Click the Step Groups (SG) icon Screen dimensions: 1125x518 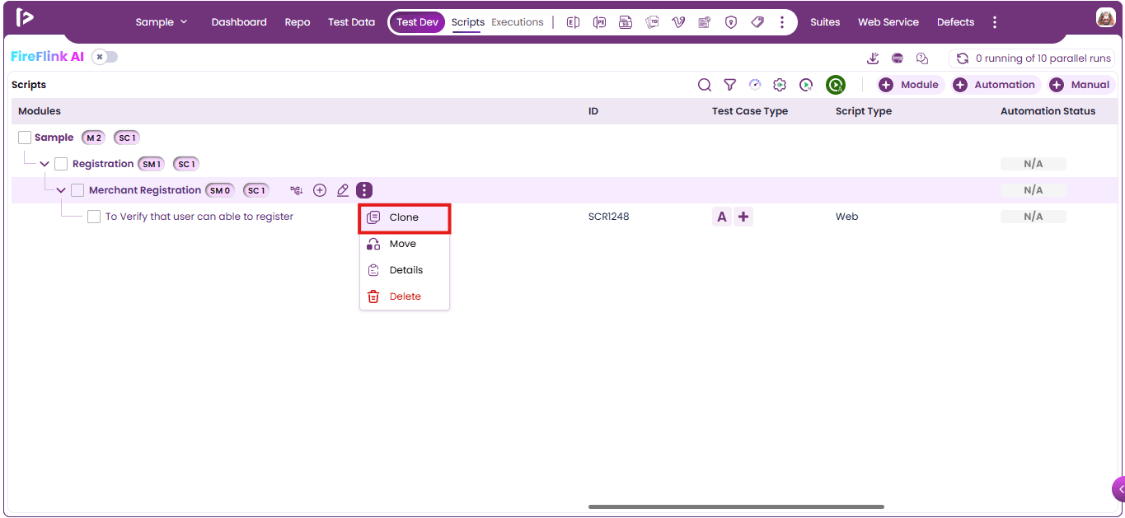626,22
